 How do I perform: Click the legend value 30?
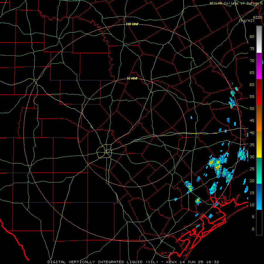click(252, 157)
